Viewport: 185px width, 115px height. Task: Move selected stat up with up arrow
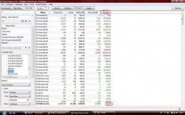coord(26,48)
